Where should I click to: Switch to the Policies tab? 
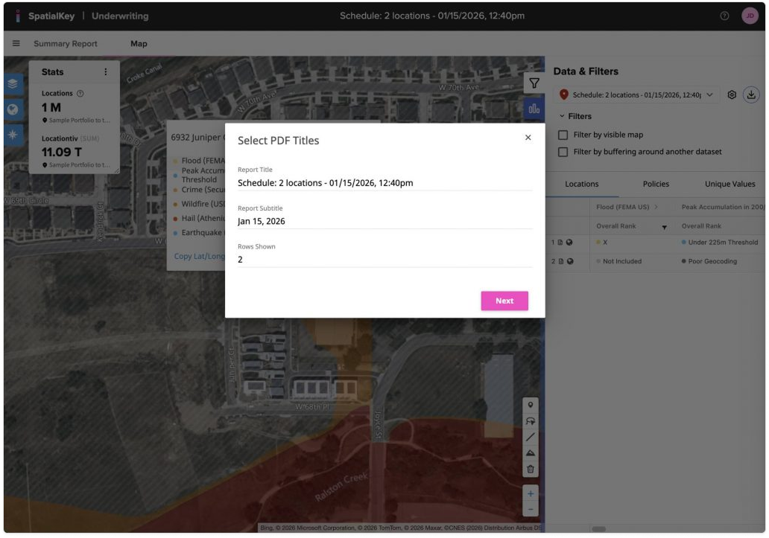655,184
